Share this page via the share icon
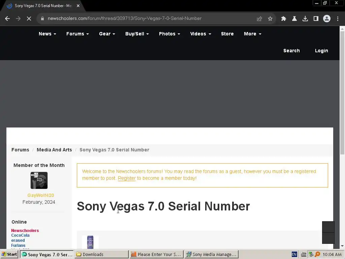Screen dimensions: 345x259 coord(259,19)
